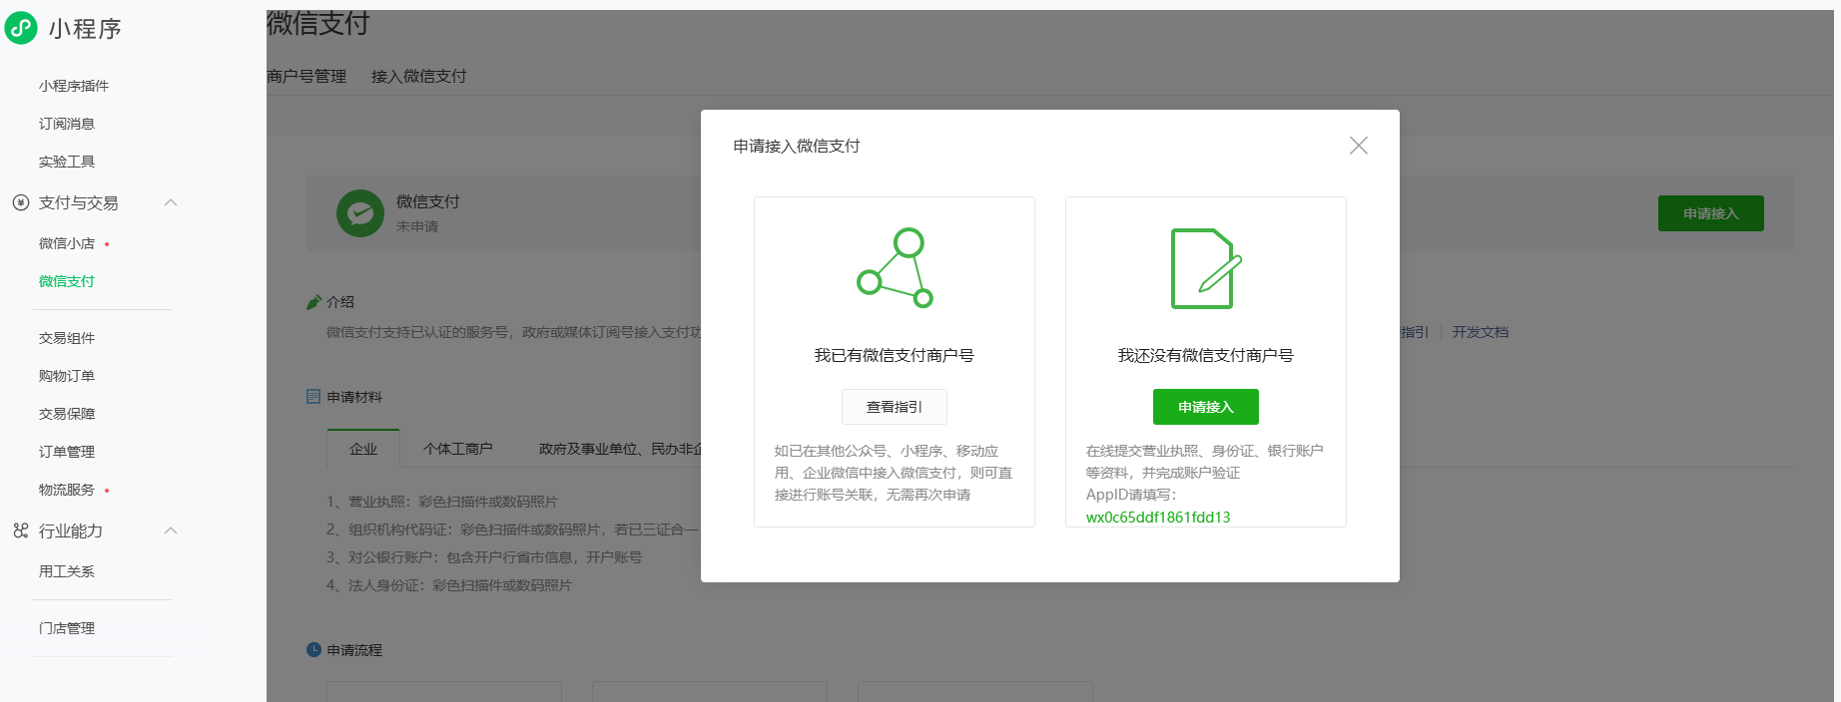Click the 我还没有微信支付商户号 heading
This screenshot has height=702, width=1841.
tap(1206, 355)
